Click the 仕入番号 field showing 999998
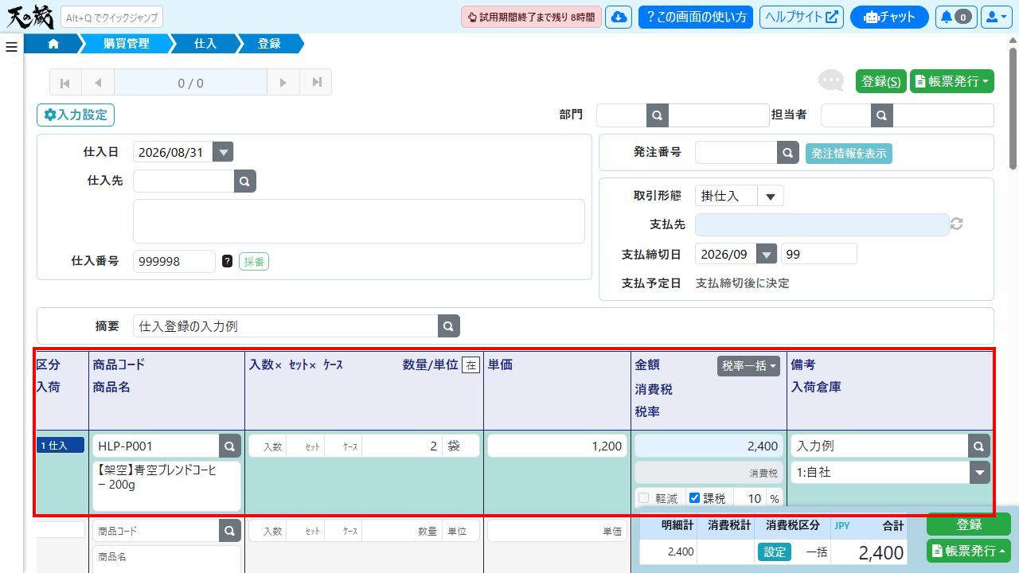 point(174,261)
